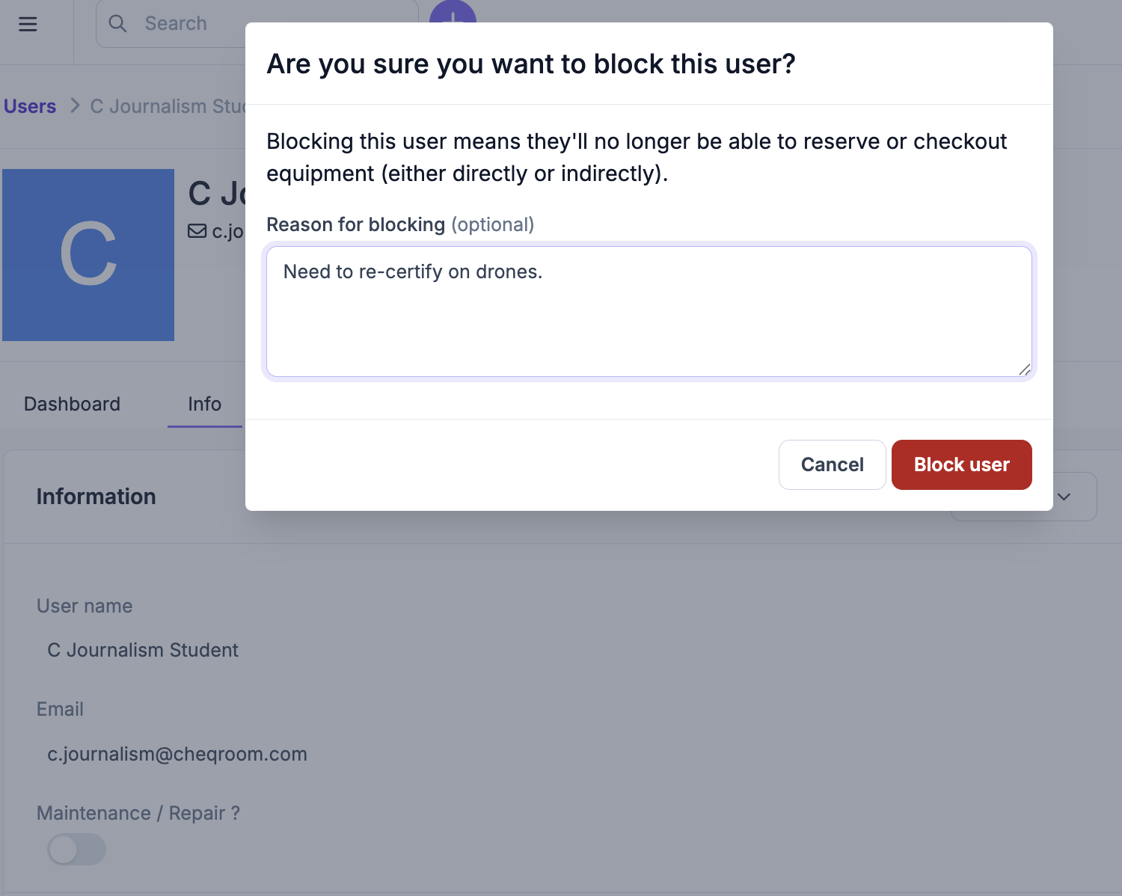Select the Info tab
The width and height of the screenshot is (1122, 896).
[x=204, y=404]
